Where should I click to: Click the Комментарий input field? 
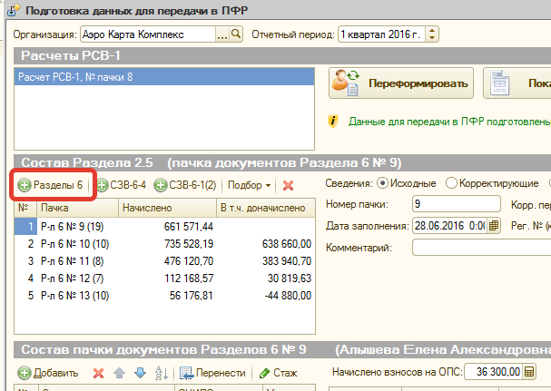click(x=481, y=248)
